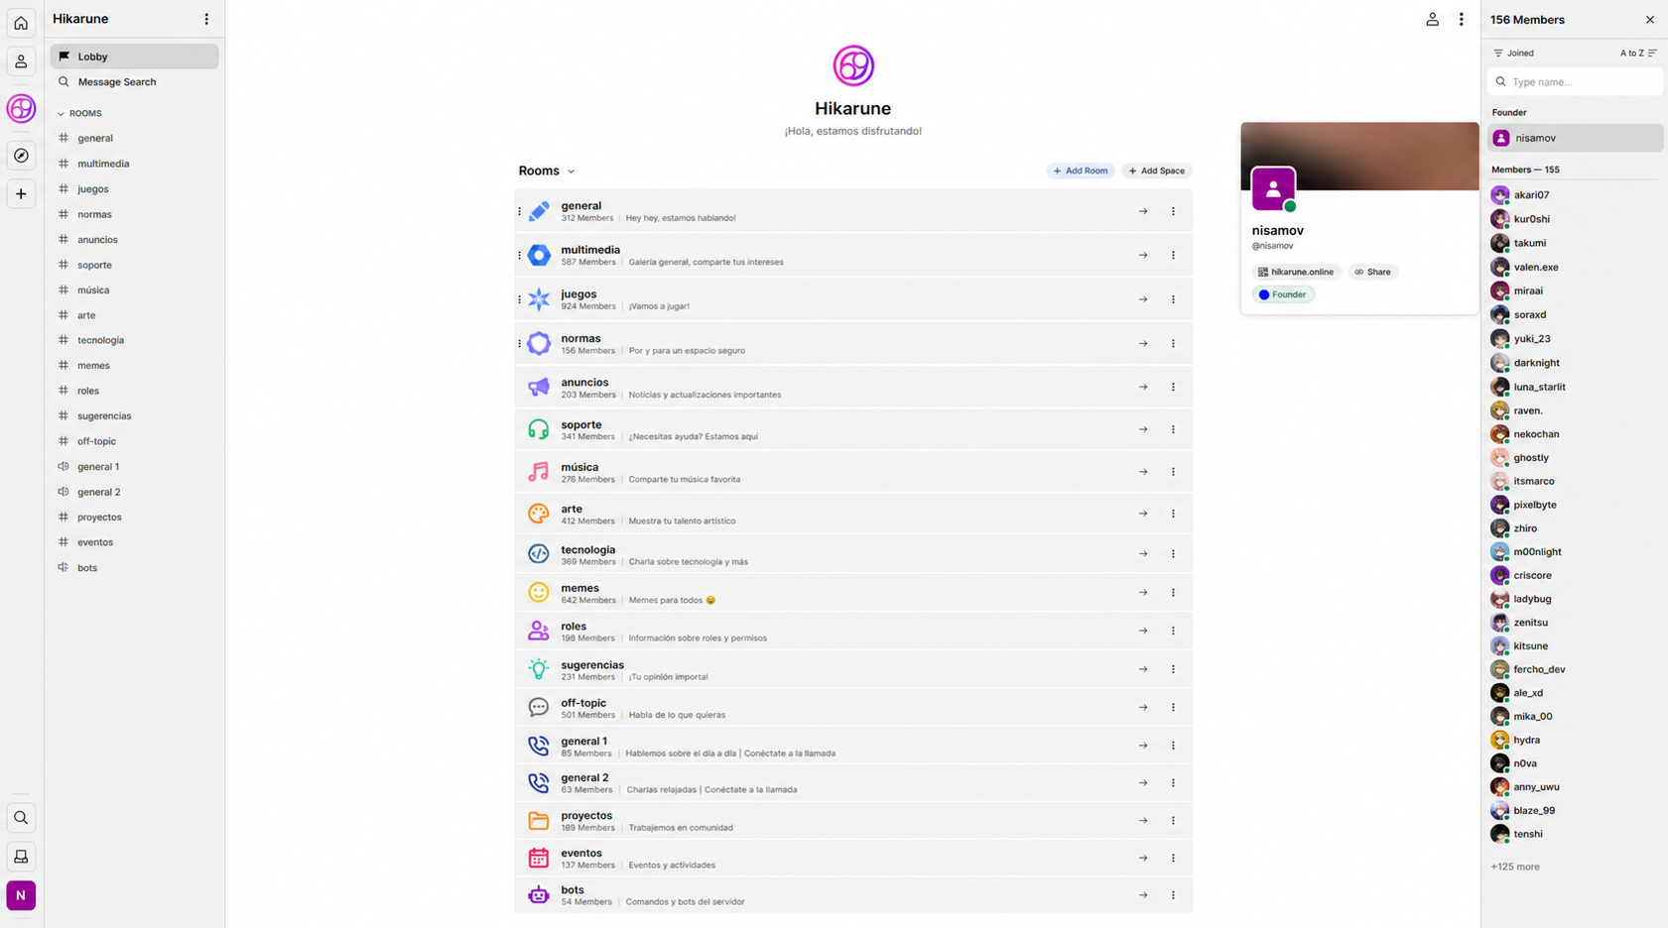Open Hikarune space options three-dot menu
This screenshot has width=1668, height=928.
tap(206, 19)
